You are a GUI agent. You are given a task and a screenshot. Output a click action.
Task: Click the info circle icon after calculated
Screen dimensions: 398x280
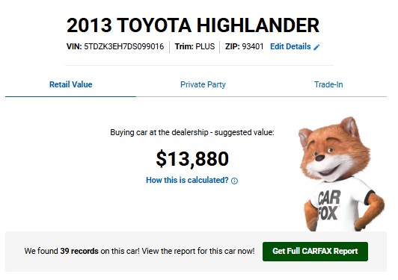pyautogui.click(x=235, y=181)
